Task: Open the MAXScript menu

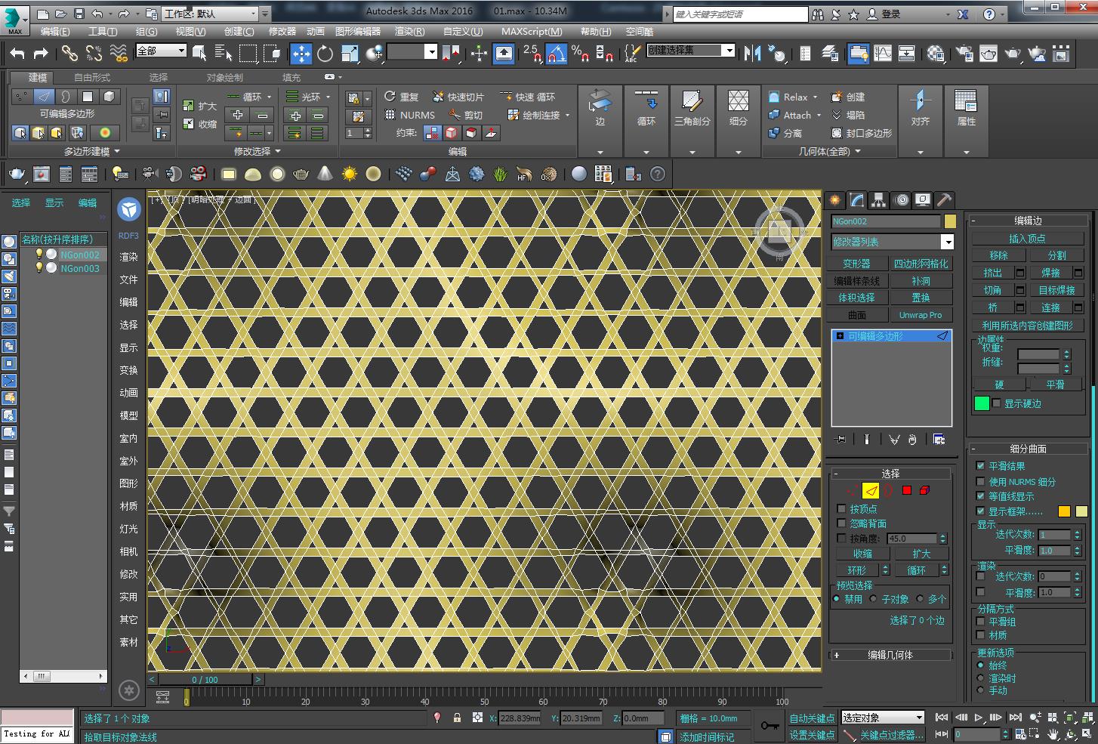Action: tap(532, 32)
